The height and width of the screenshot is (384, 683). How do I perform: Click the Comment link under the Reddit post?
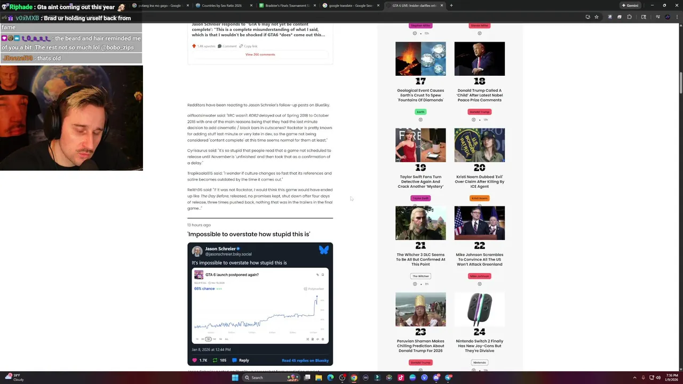tap(227, 46)
